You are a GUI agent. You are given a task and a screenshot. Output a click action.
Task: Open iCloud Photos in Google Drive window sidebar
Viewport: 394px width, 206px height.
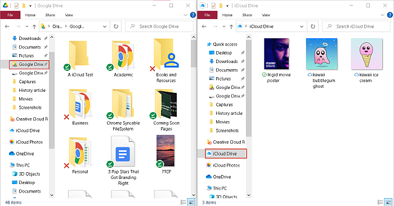[26, 142]
